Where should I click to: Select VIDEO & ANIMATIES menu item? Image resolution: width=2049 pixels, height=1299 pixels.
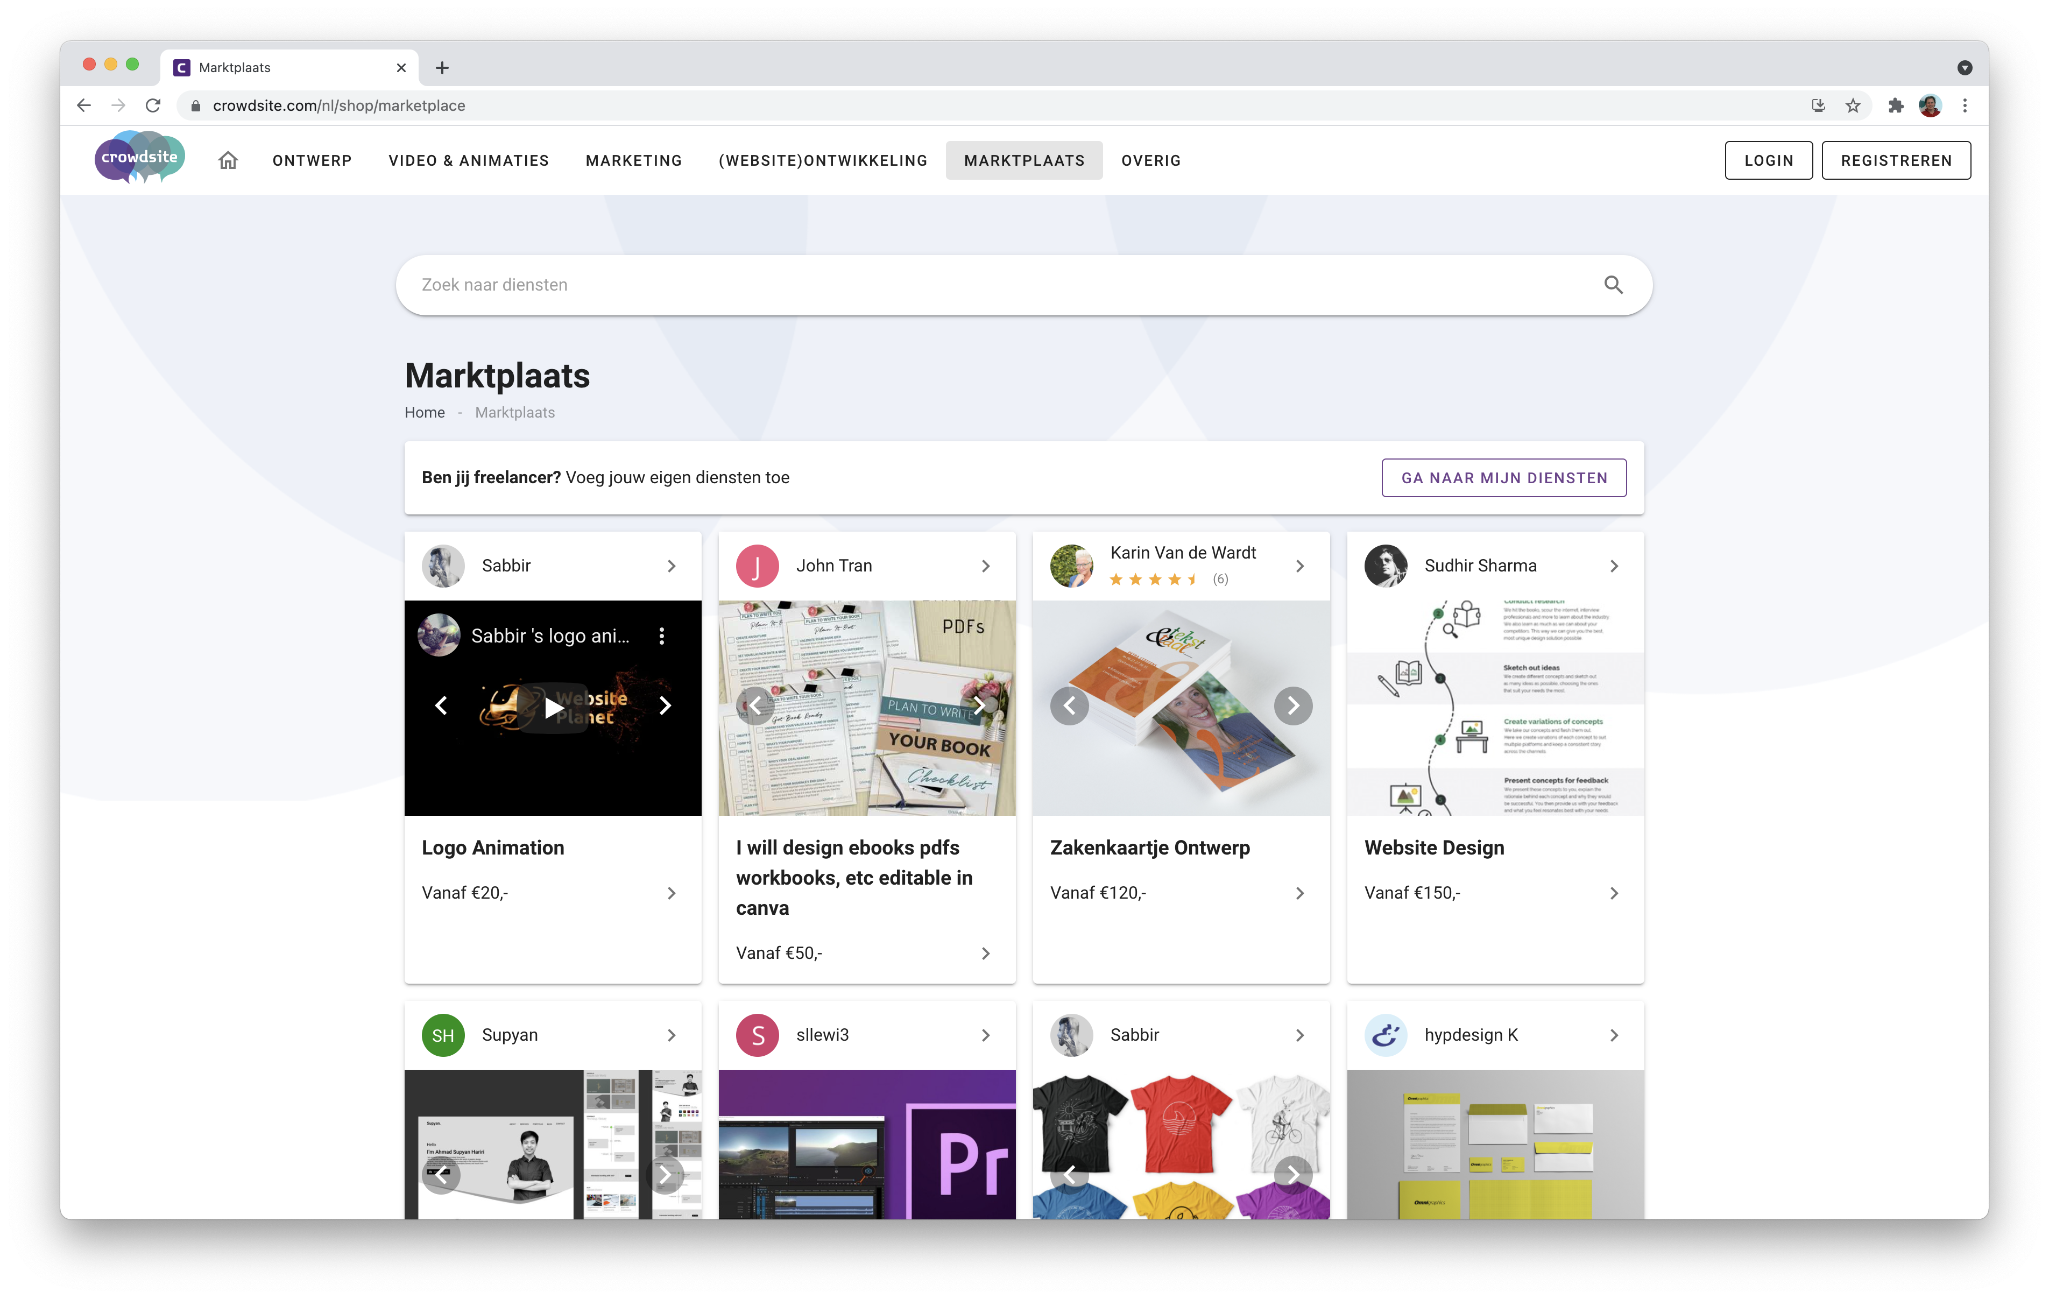(468, 161)
